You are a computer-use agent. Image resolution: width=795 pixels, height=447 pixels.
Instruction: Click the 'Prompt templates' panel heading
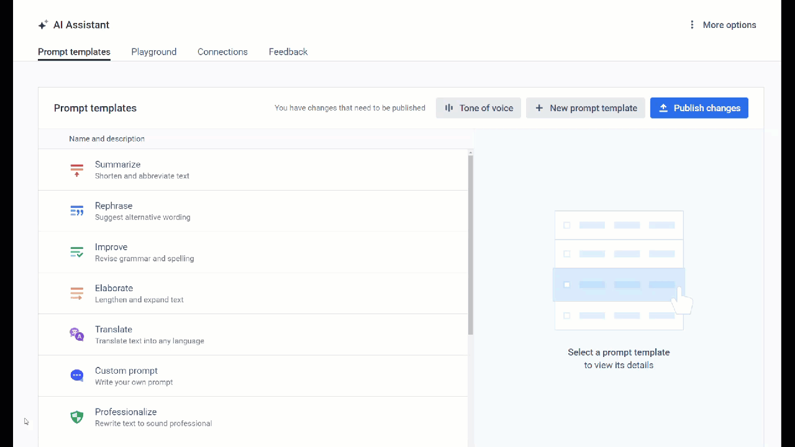tap(95, 108)
